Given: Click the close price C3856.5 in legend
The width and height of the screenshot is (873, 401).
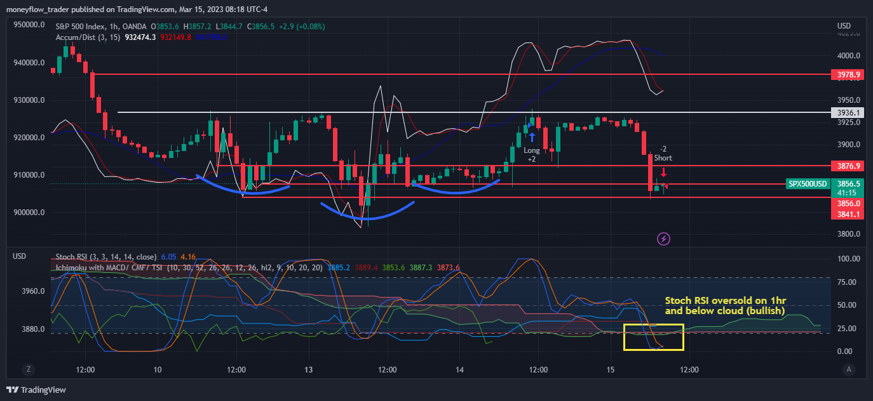Looking at the screenshot, I should pos(261,27).
